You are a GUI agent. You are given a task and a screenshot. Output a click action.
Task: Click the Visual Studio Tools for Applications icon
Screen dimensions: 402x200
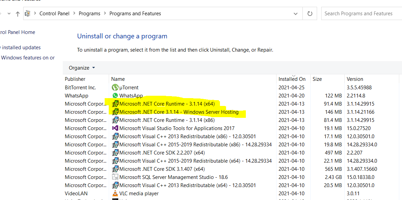(115, 128)
